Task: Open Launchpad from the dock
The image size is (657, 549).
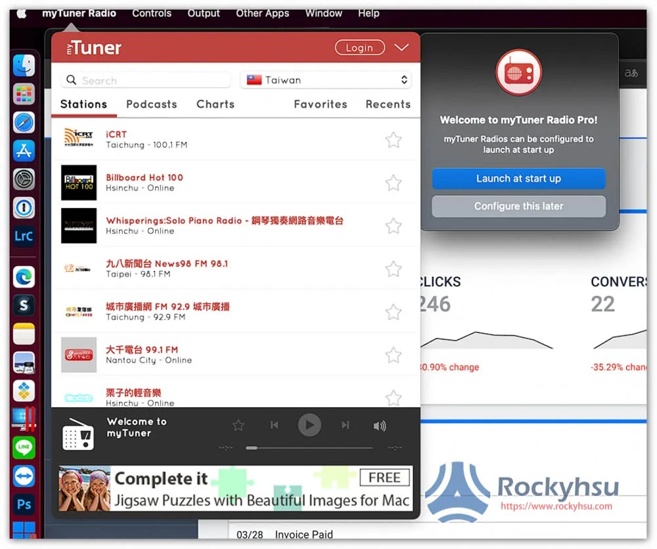Action: point(24,94)
